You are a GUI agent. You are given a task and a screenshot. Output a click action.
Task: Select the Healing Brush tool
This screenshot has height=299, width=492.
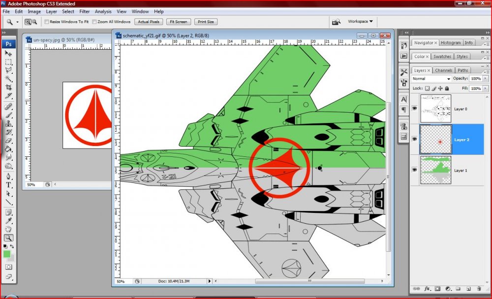click(8, 107)
